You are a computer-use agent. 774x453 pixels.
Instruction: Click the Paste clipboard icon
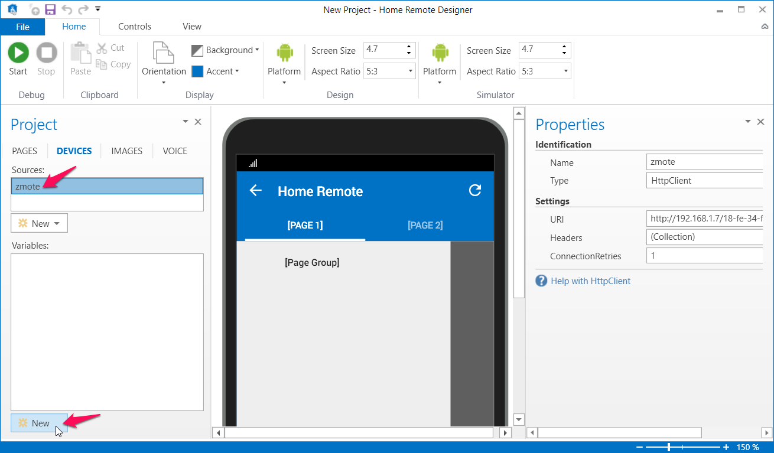pos(80,53)
